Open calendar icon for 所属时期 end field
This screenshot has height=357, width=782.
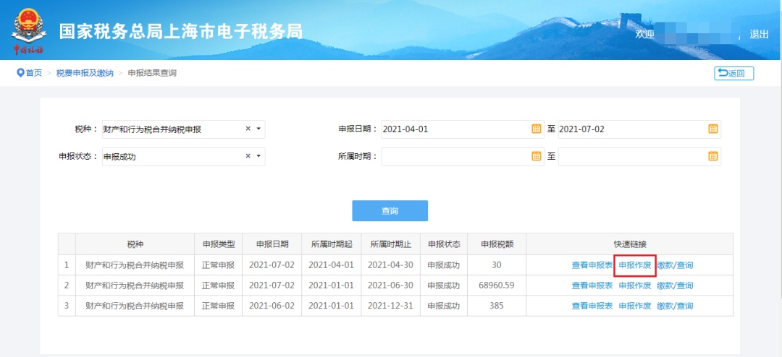[x=712, y=156]
